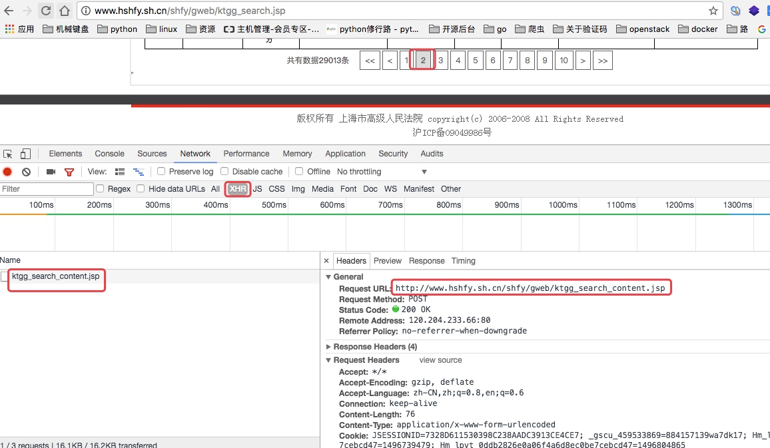Screen dimensions: 770x448
Task: Open the No throttling dropdown
Action: [x=382, y=172]
